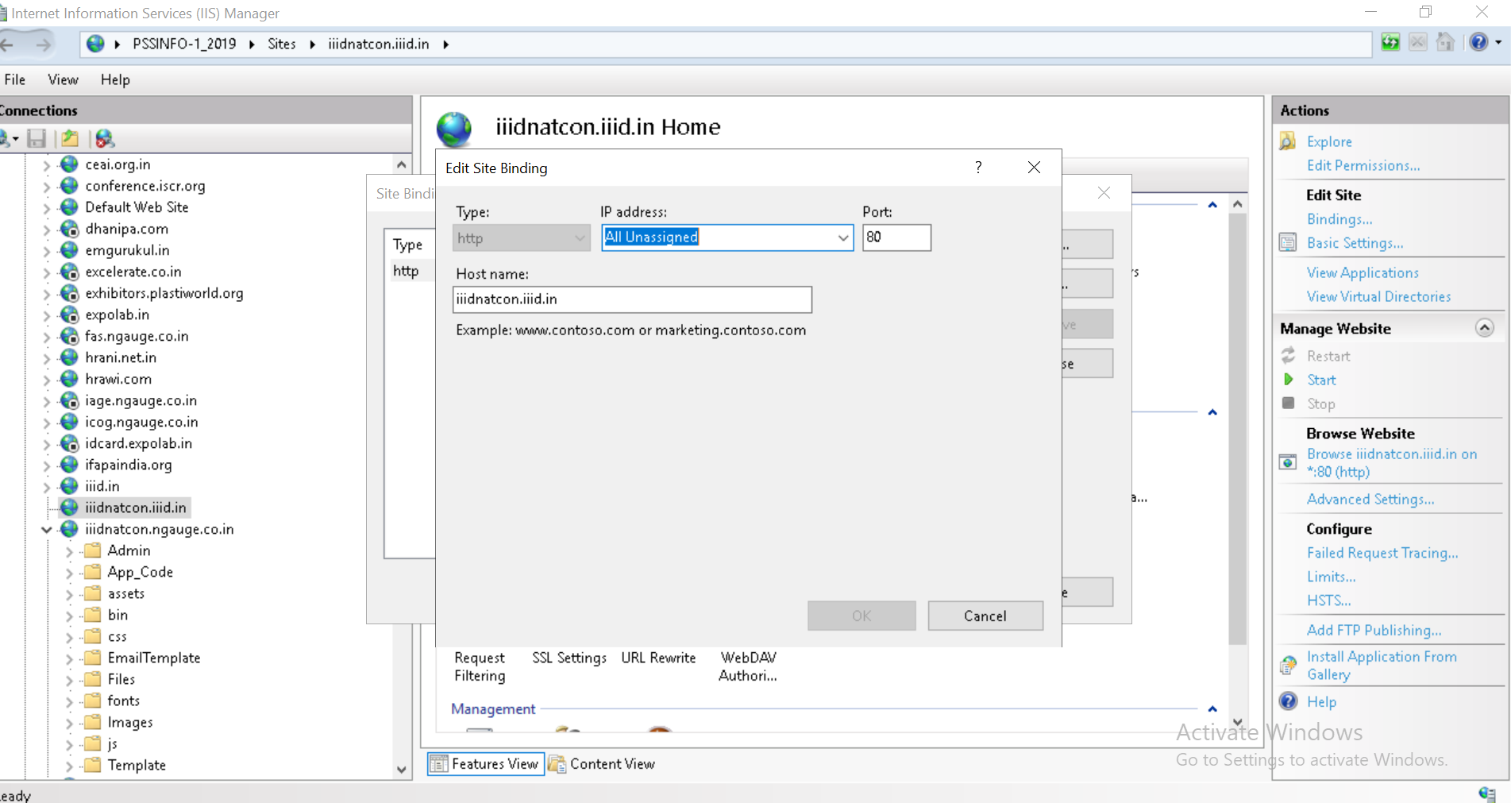Image resolution: width=1511 pixels, height=803 pixels.
Task: Click the globe icon in address bar
Action: pos(95,44)
